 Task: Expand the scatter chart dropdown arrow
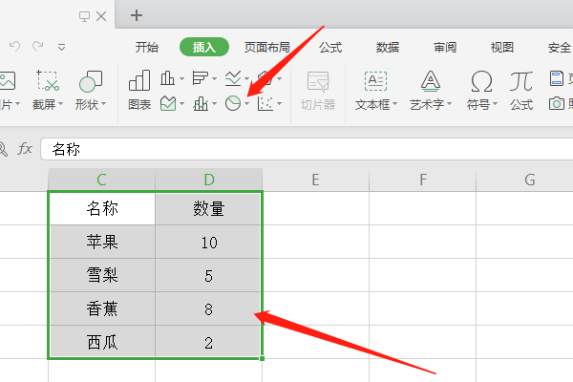coord(280,104)
